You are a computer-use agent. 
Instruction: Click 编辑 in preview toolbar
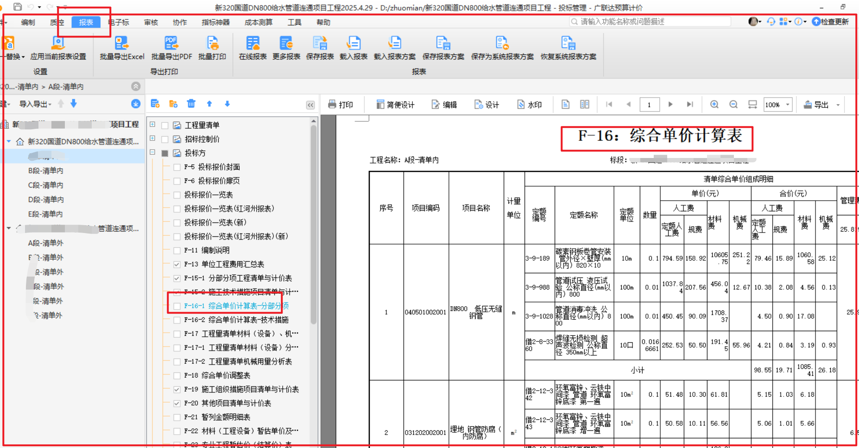click(444, 105)
